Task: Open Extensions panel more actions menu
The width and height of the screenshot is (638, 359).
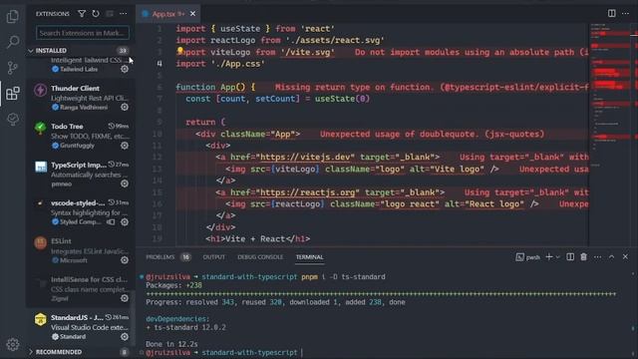Action: [x=124, y=13]
